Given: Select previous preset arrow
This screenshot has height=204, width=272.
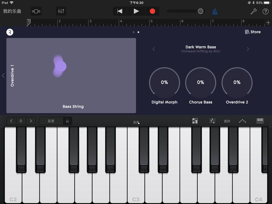Looking at the screenshot, I should 154,49.
